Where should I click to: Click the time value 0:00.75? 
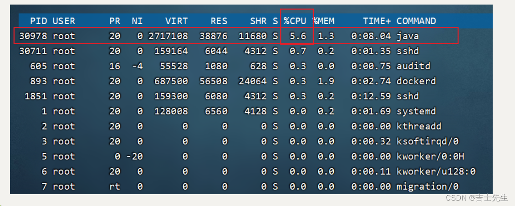point(371,66)
